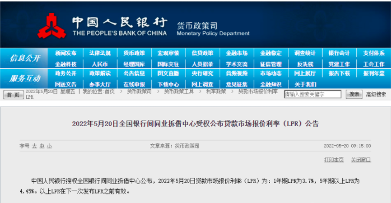
Task: Open the 宏观审慎 menu item
Action: pyautogui.click(x=168, y=53)
